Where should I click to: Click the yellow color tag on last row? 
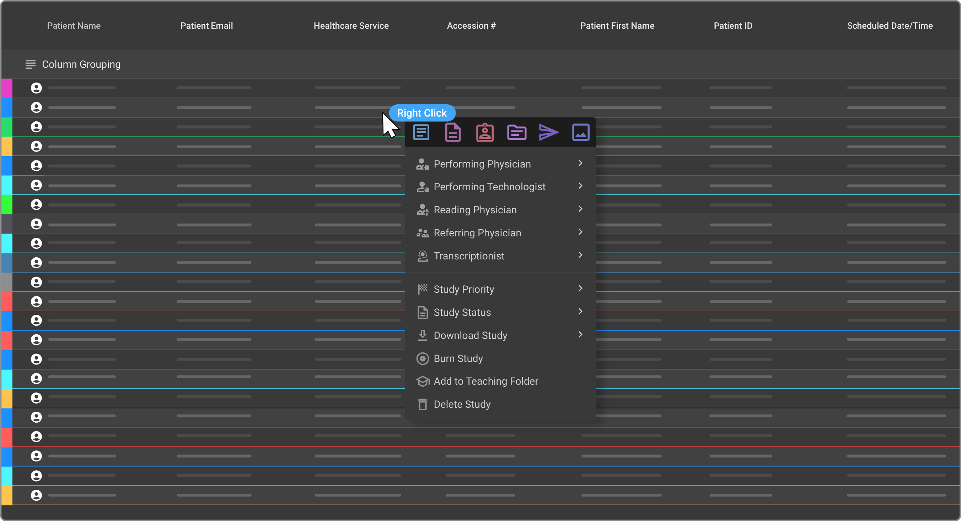7,495
